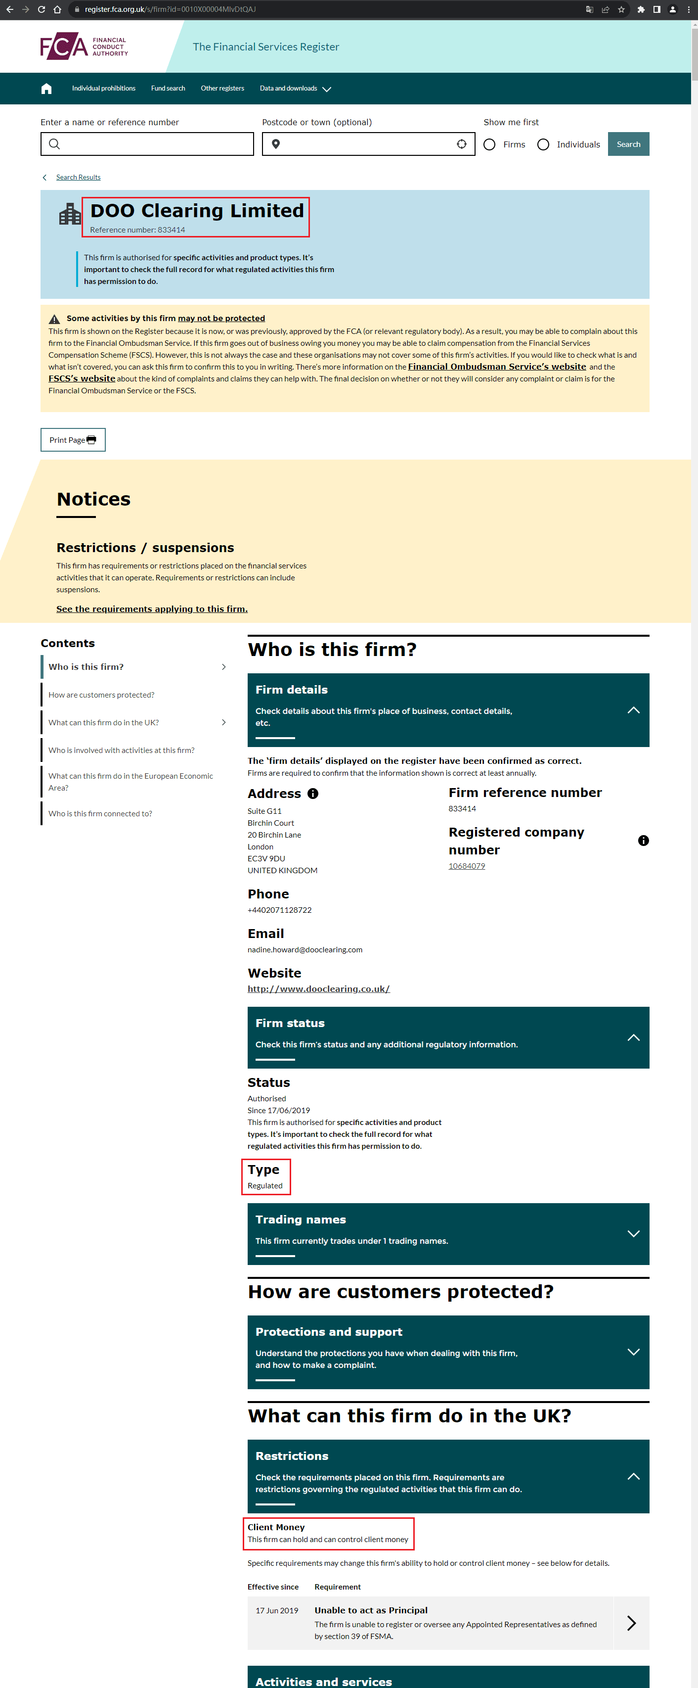Expand 'What can this firm do in the UK?' chevron

point(224,723)
